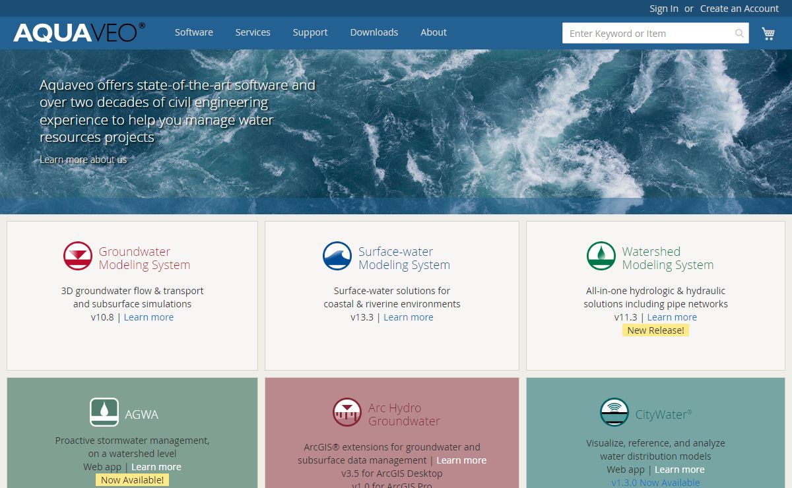Open the shopping cart
Viewport: 792px width, 488px height.
[x=768, y=34]
